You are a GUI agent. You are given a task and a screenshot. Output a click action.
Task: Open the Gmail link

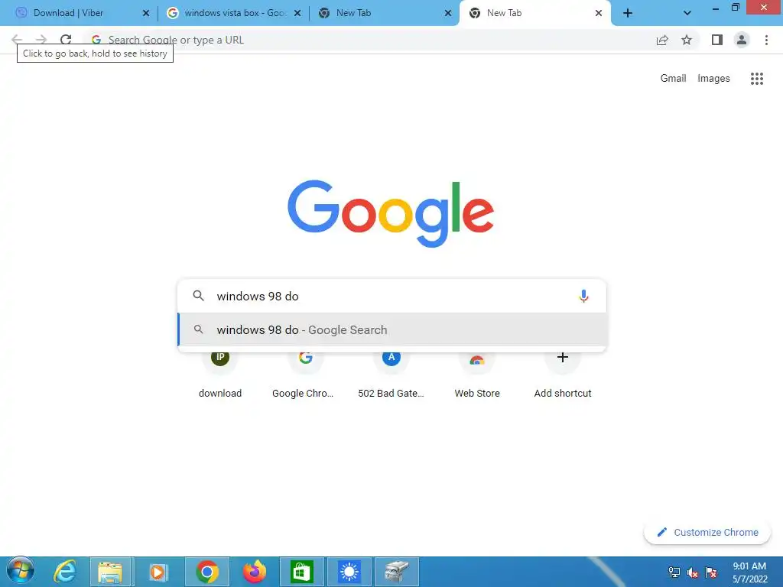[x=673, y=79]
